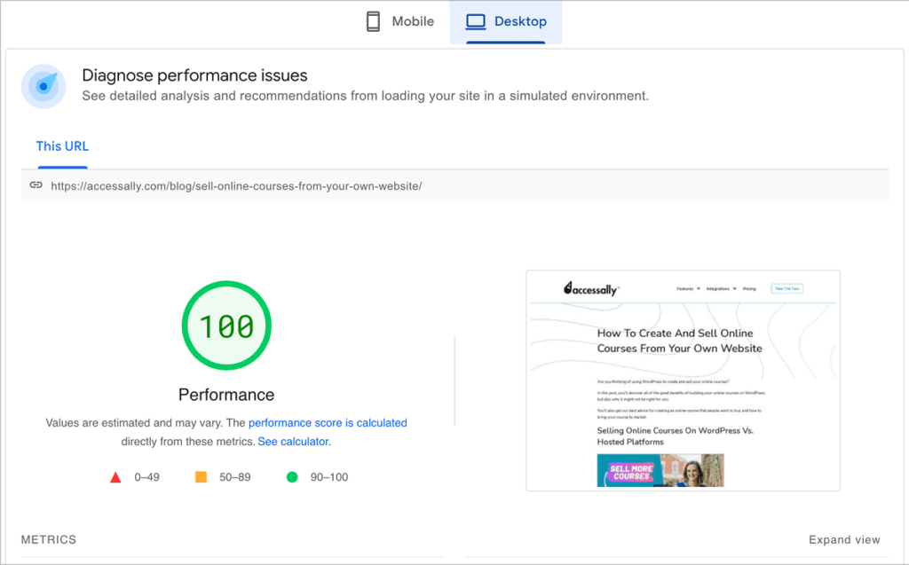Click the green 100 performance gauge
The image size is (909, 565).
(x=226, y=326)
